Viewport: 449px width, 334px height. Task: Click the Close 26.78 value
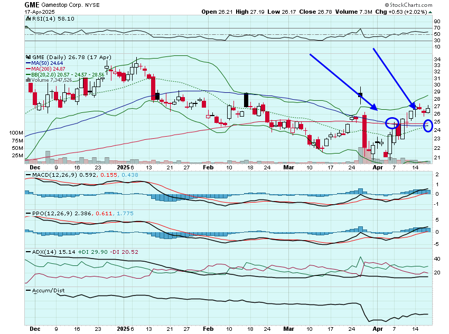315,12
